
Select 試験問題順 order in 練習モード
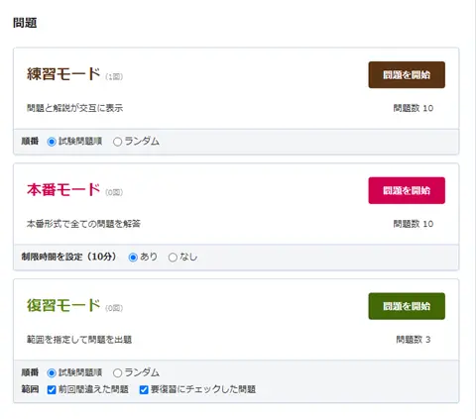(x=52, y=142)
